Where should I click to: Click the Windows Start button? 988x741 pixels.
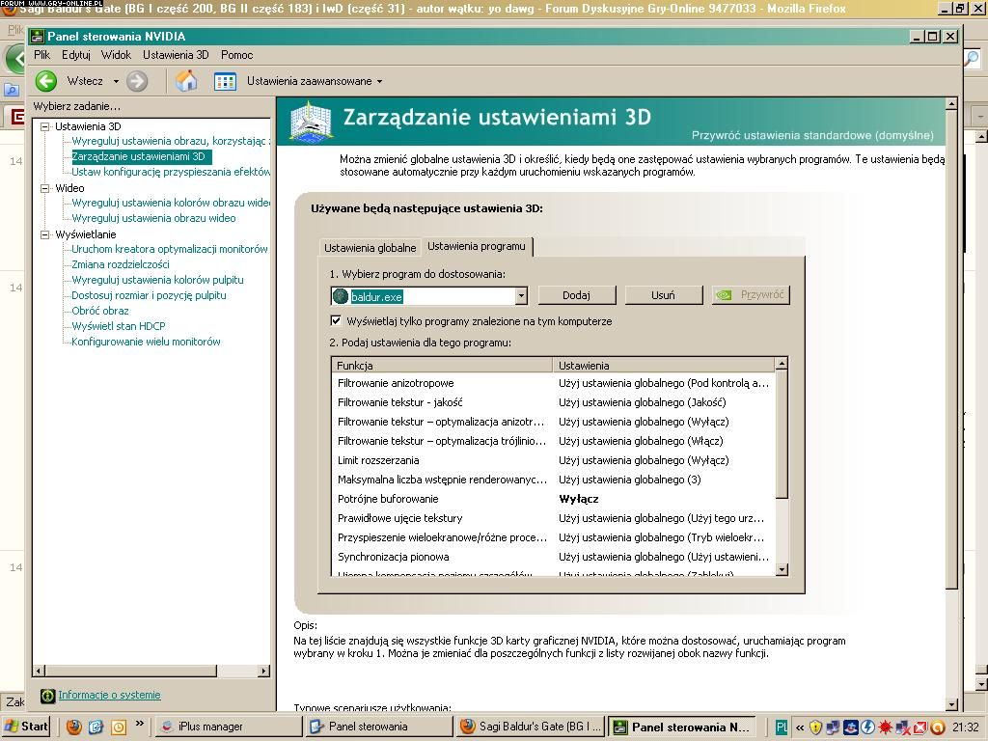(24, 727)
